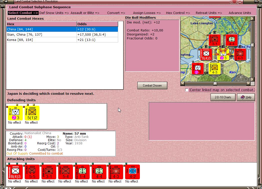This screenshot has height=189, width=262.
Task: Click map vertical scrollbar down arrow
Action: point(253,79)
